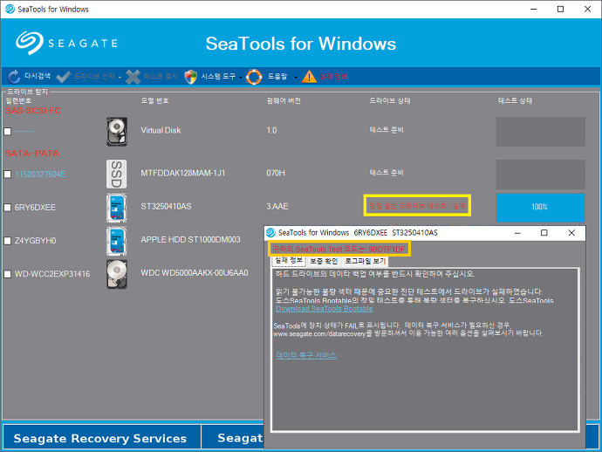This screenshot has height=452, width=602.
Task: Open the drive select (드라이브 선택) dropdown arrow
Action: pos(120,78)
